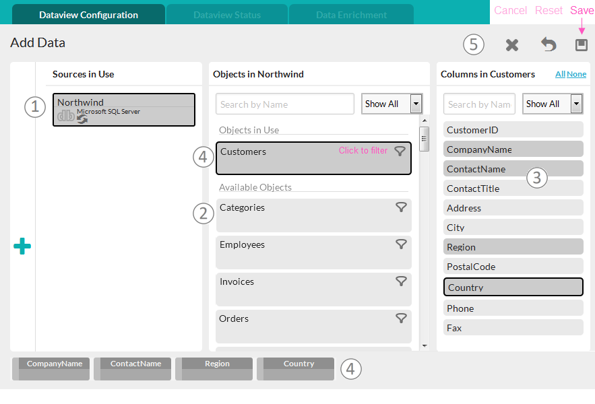Click the scrollbar up arrow in objects list
This screenshot has width=595, height=404.
(x=425, y=121)
